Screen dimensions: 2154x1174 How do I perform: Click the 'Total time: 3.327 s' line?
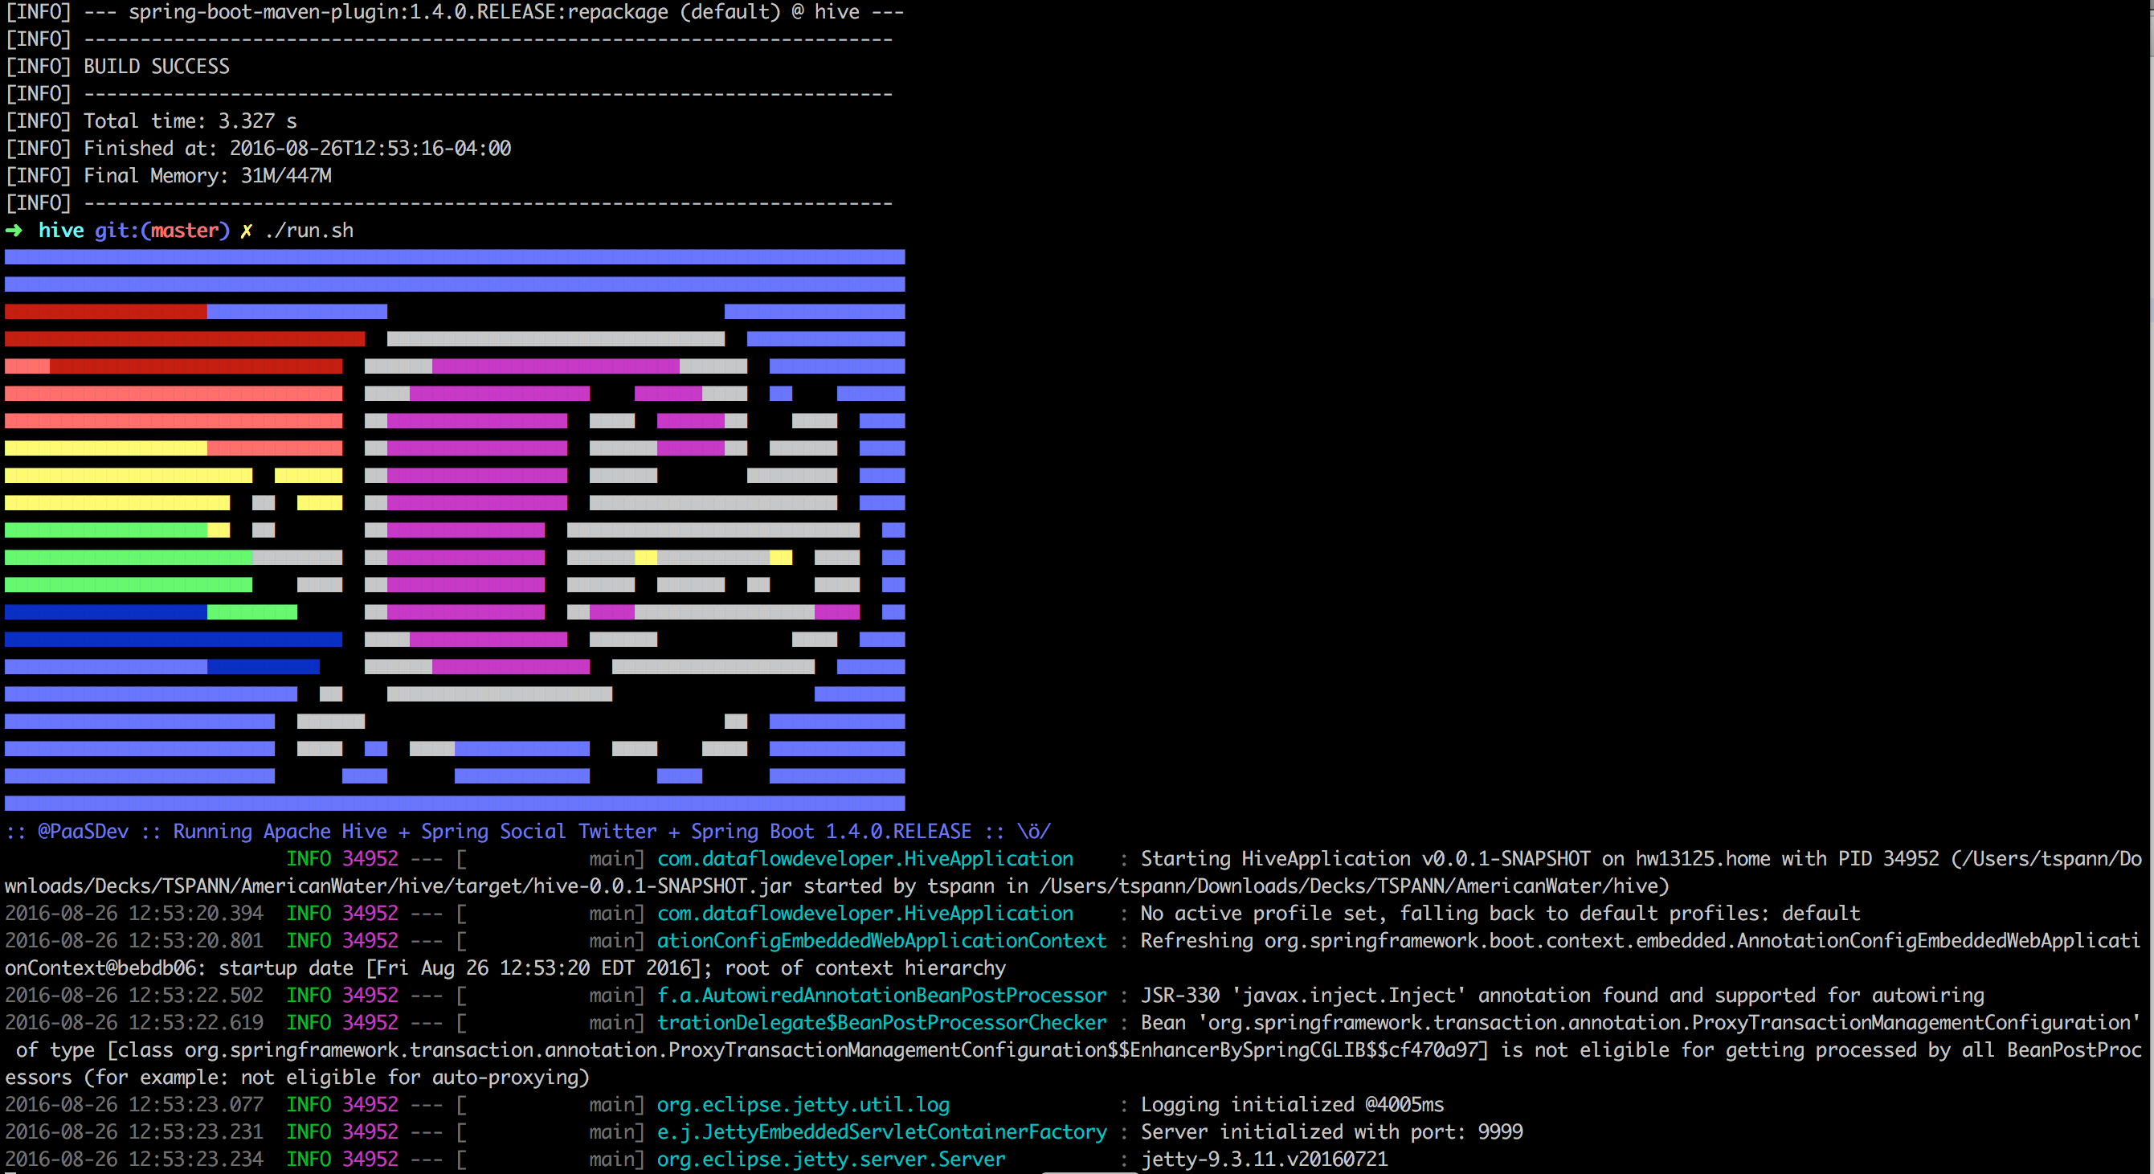190,121
